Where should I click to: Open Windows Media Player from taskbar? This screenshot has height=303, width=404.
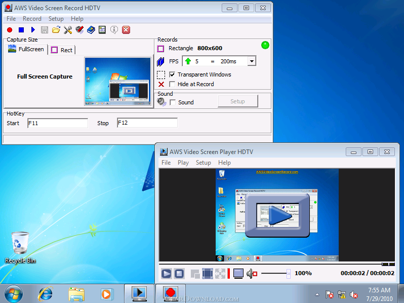[107, 294]
